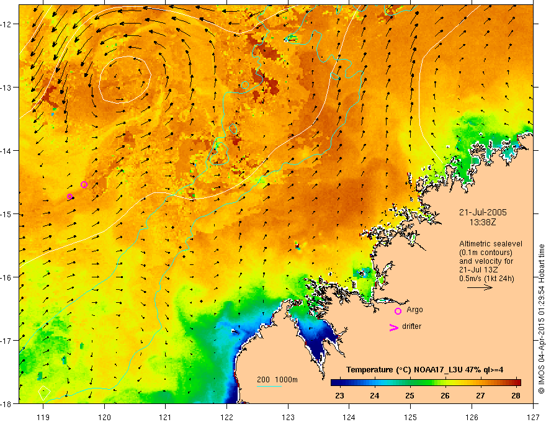Viewport: 546px width, 422px height.
Task: Click the longitude axis label 125
Action: [411, 417]
